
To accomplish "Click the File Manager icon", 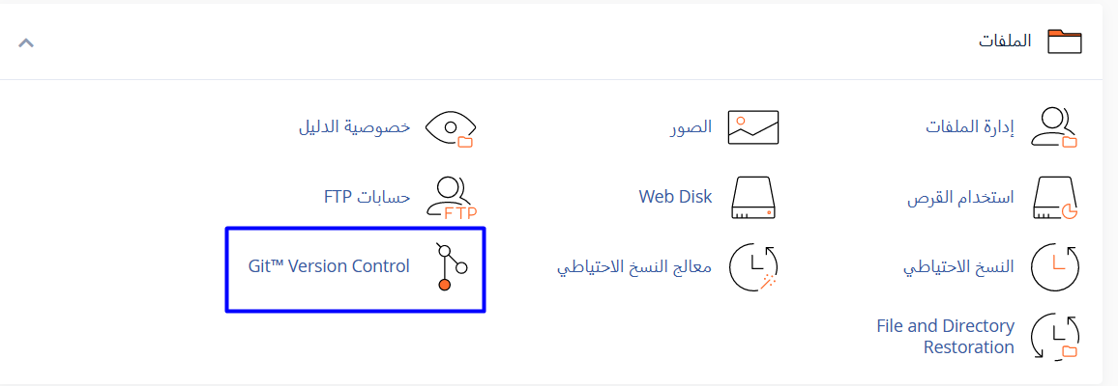I will pyautogui.click(x=1054, y=127).
